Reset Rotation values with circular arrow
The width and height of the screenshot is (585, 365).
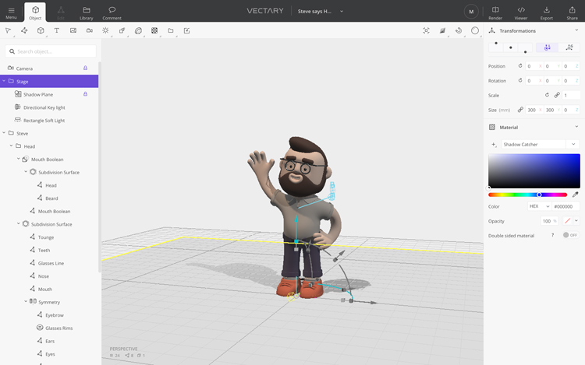[x=520, y=80]
